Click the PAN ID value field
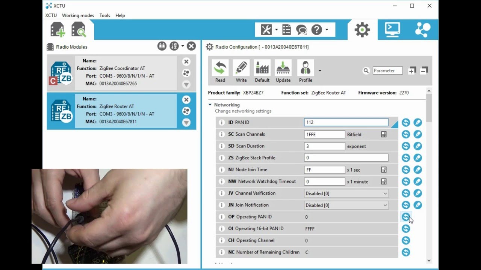Image resolution: width=481 pixels, height=270 pixels. tap(346, 122)
